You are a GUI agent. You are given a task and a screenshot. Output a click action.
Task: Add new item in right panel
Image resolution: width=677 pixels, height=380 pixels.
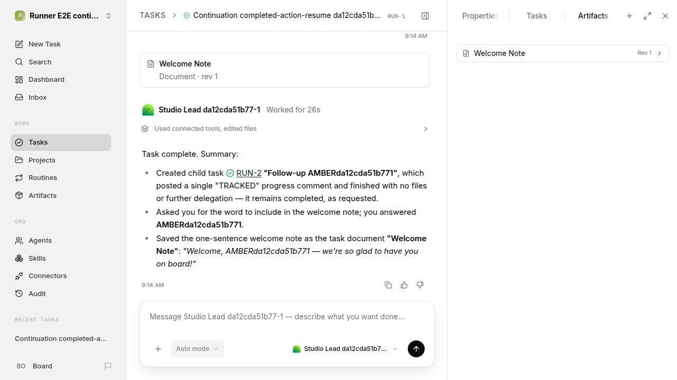(629, 16)
